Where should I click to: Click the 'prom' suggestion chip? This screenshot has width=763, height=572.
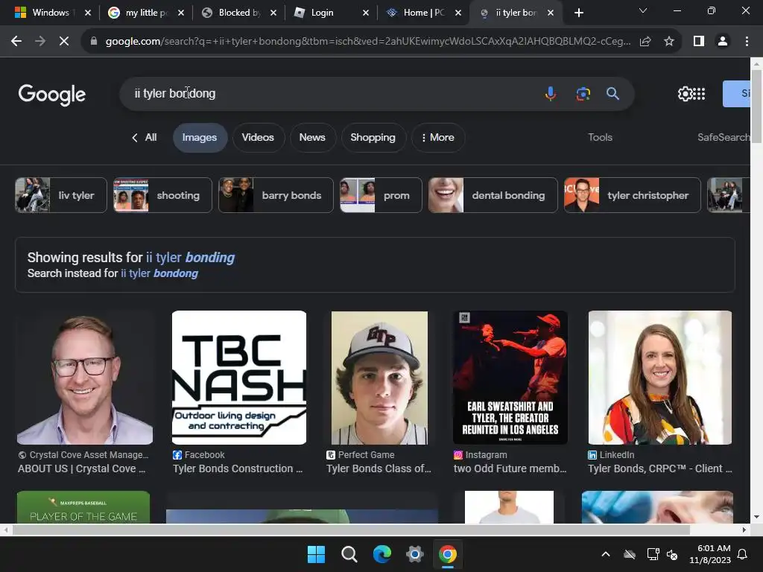click(x=381, y=195)
